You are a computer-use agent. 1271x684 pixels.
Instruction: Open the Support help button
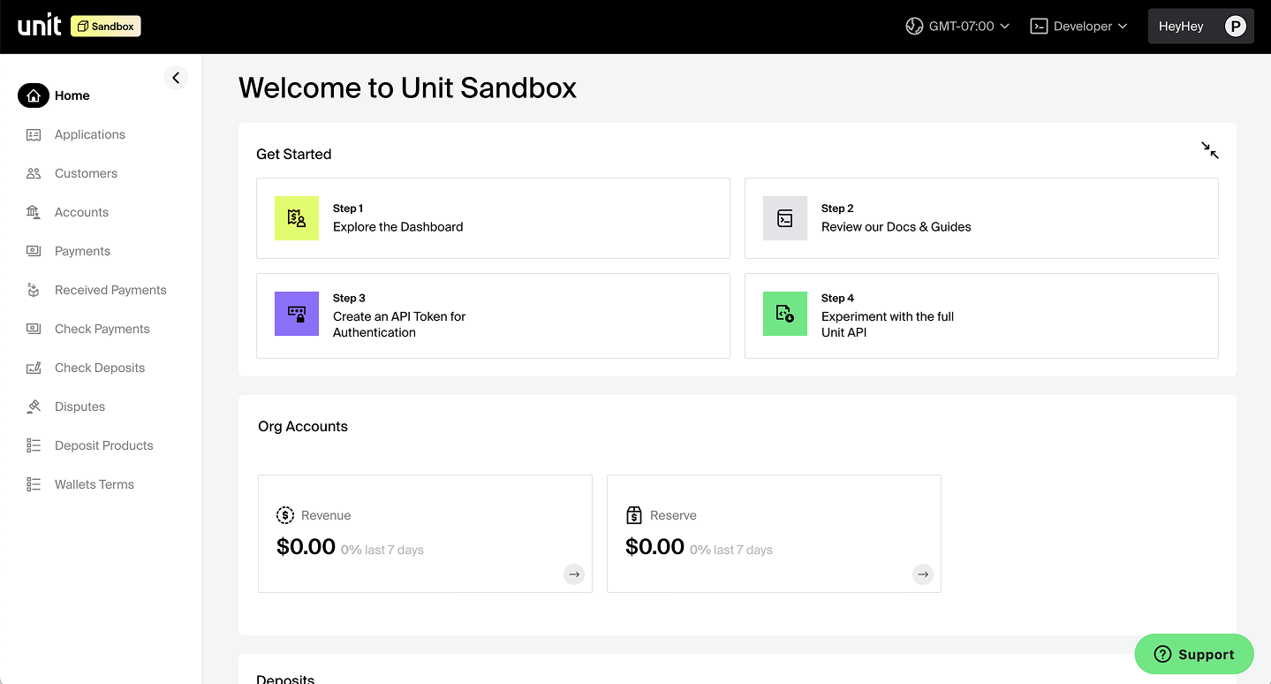point(1194,654)
